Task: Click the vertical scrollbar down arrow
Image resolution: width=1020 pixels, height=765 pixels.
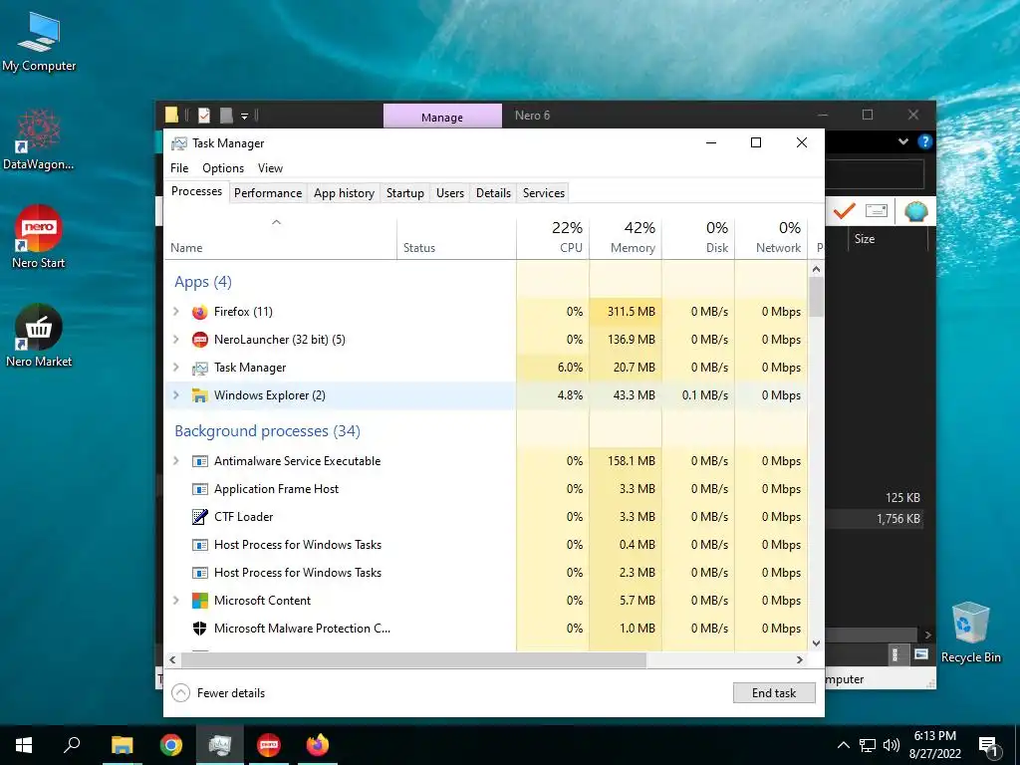Action: 817,643
